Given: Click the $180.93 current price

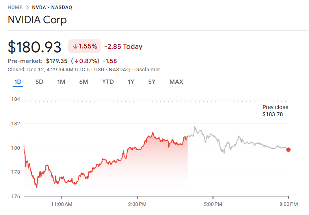Looking at the screenshot, I should (35, 47).
